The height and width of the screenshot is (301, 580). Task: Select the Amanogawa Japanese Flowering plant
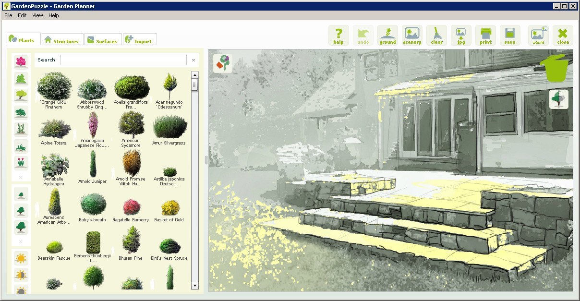92,130
